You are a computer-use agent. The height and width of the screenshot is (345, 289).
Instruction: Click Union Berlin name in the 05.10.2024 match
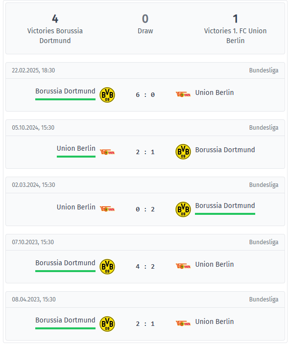tap(76, 148)
